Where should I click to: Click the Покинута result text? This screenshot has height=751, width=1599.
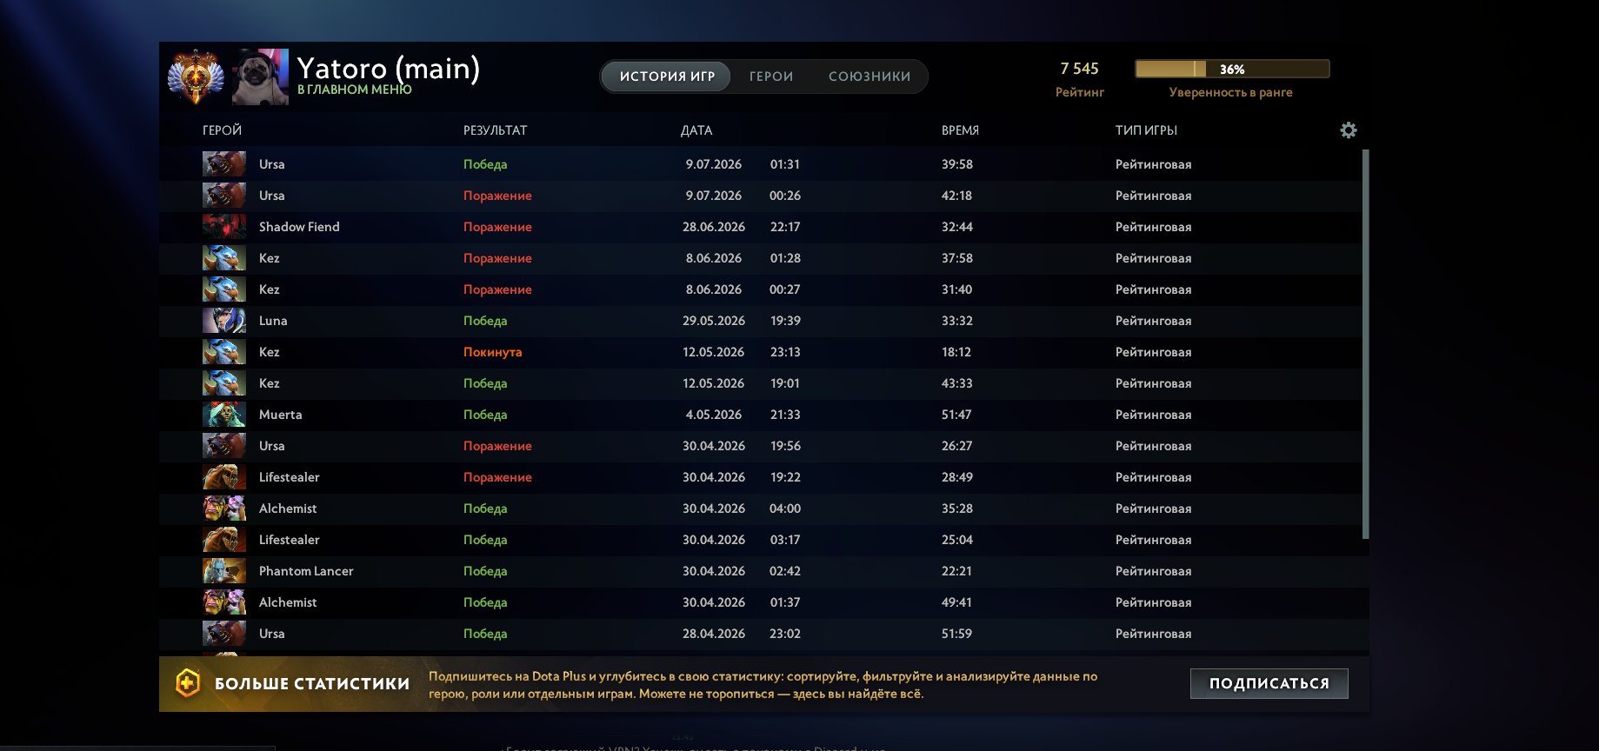click(492, 352)
